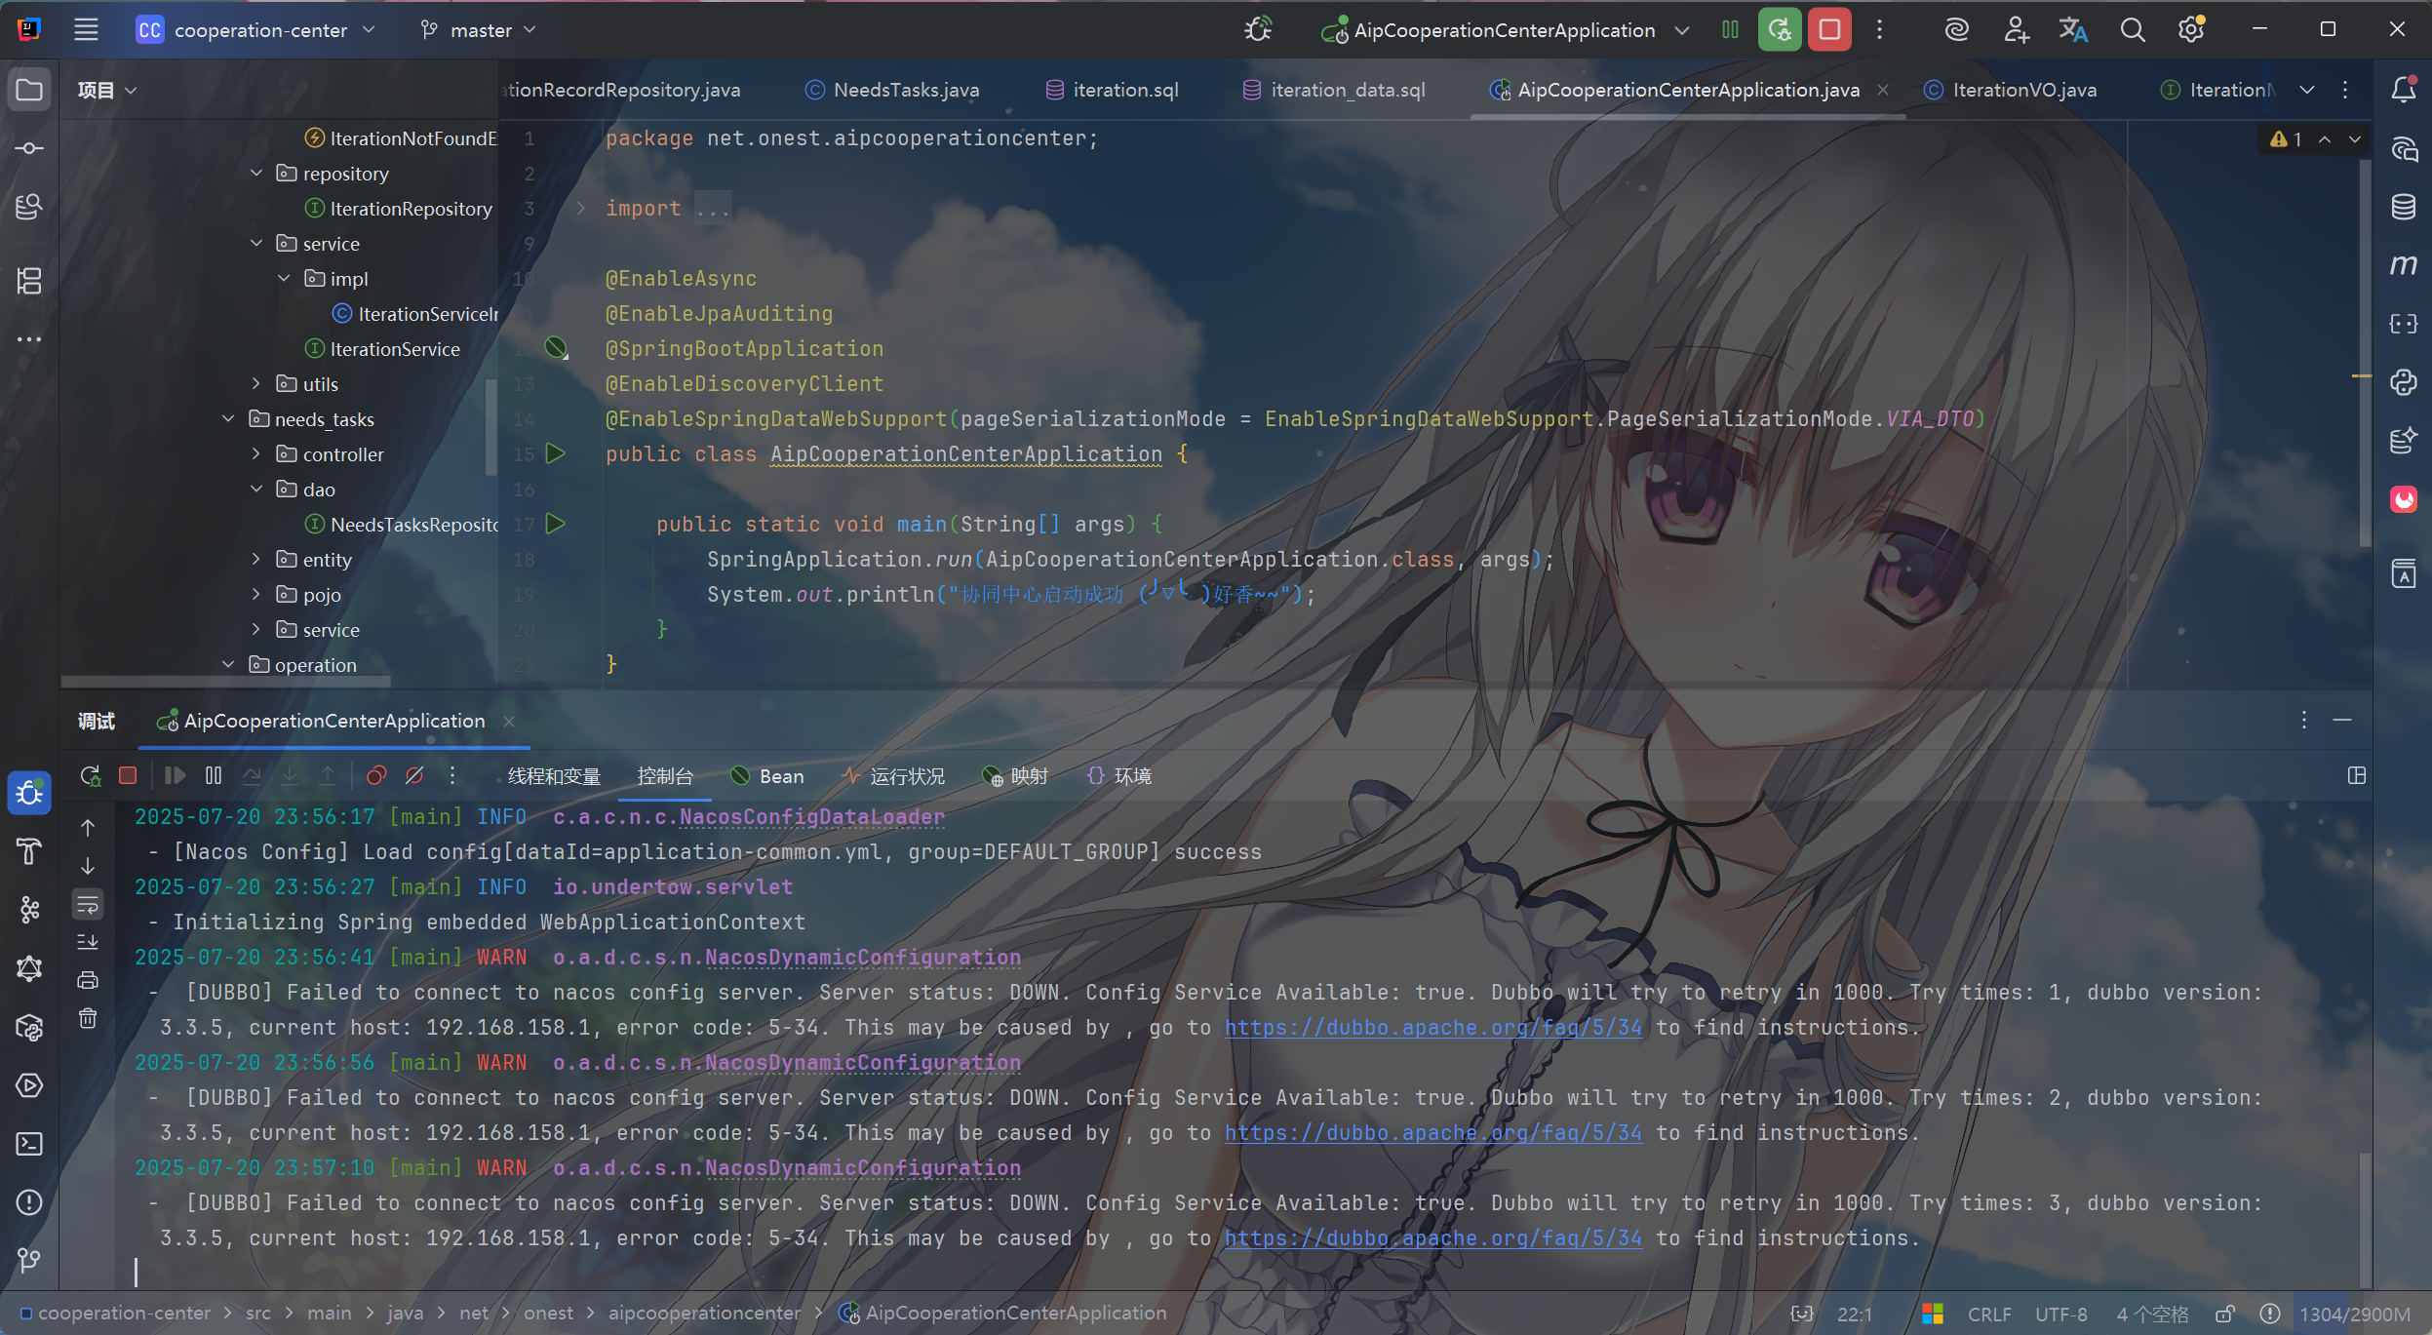
Task: Open the Search Everywhere magnifier icon
Action: pyautogui.click(x=2133, y=30)
